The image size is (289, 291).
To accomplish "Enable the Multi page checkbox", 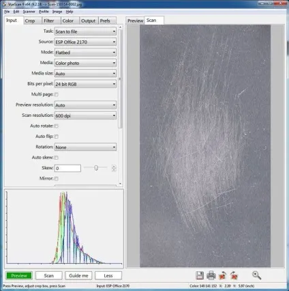I will [x=57, y=94].
